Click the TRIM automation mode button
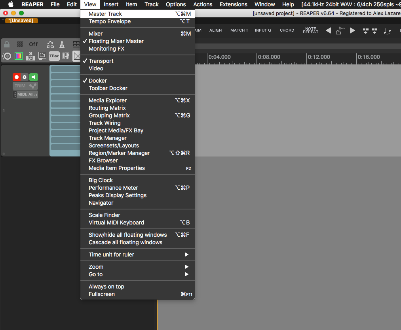This screenshot has height=330, width=401. [x=20, y=86]
